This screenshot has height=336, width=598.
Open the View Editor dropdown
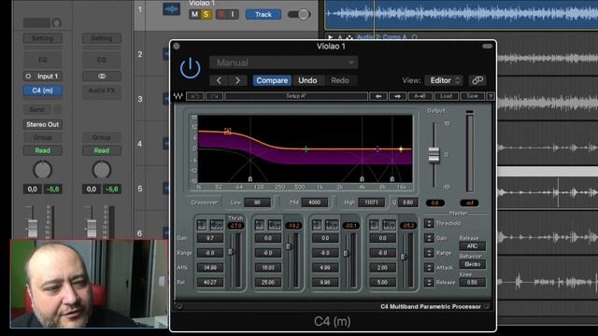[444, 80]
